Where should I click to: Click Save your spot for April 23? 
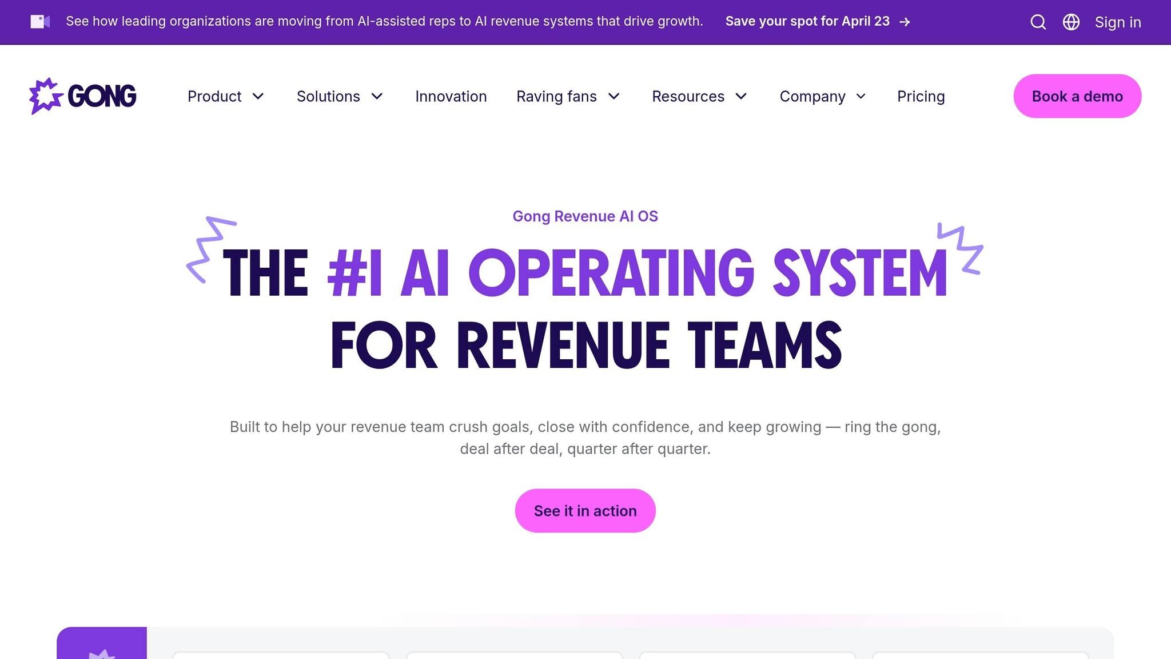click(x=807, y=22)
